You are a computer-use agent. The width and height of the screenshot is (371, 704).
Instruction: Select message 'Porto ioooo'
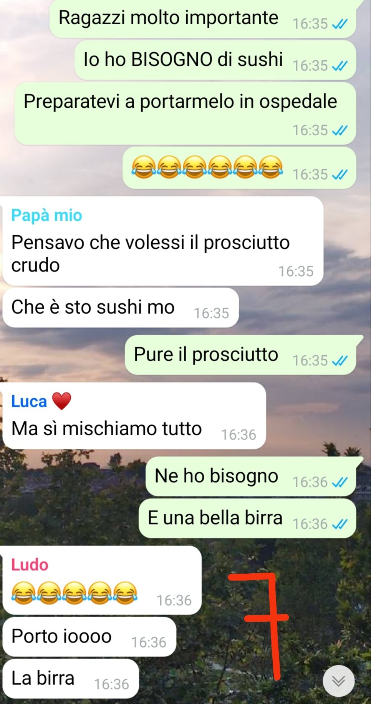(89, 636)
